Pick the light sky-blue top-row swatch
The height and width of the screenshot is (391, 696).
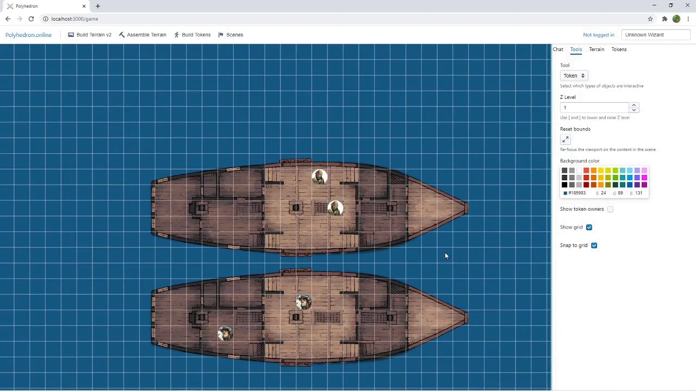tap(630, 171)
